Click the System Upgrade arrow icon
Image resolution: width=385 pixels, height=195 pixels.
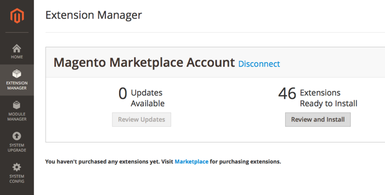pyautogui.click(x=17, y=136)
